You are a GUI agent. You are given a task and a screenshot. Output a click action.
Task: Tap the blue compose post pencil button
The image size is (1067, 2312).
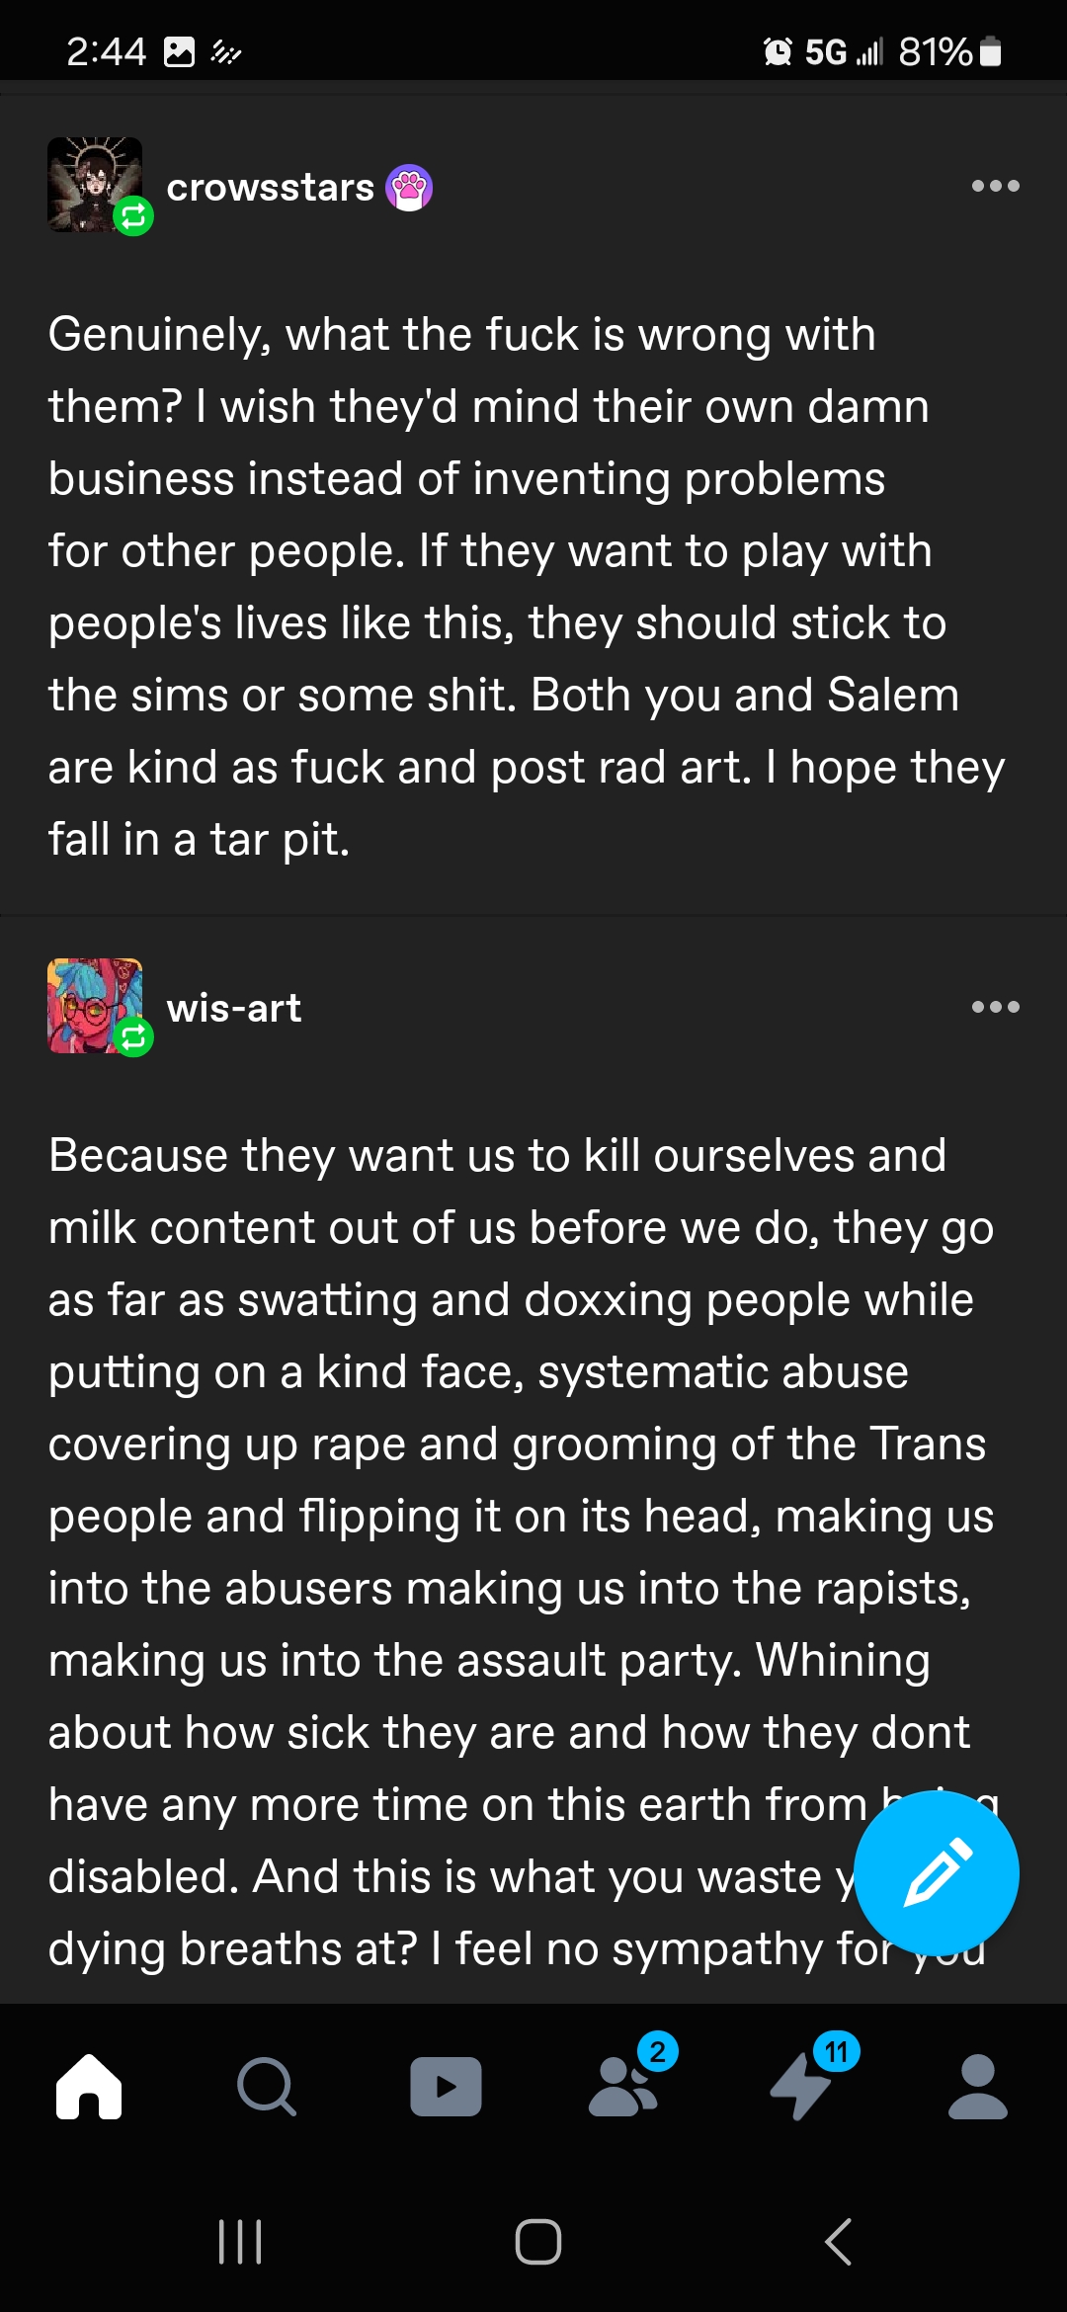click(936, 1872)
